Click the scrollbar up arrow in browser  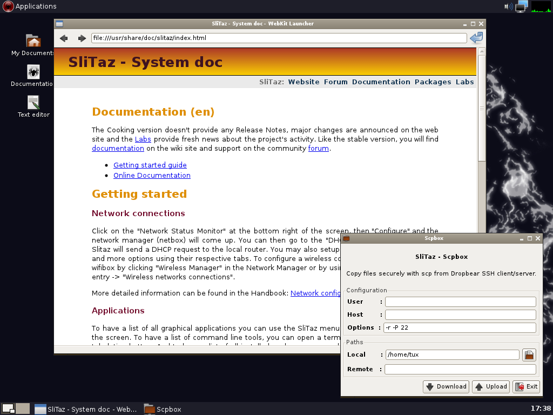[x=482, y=51]
